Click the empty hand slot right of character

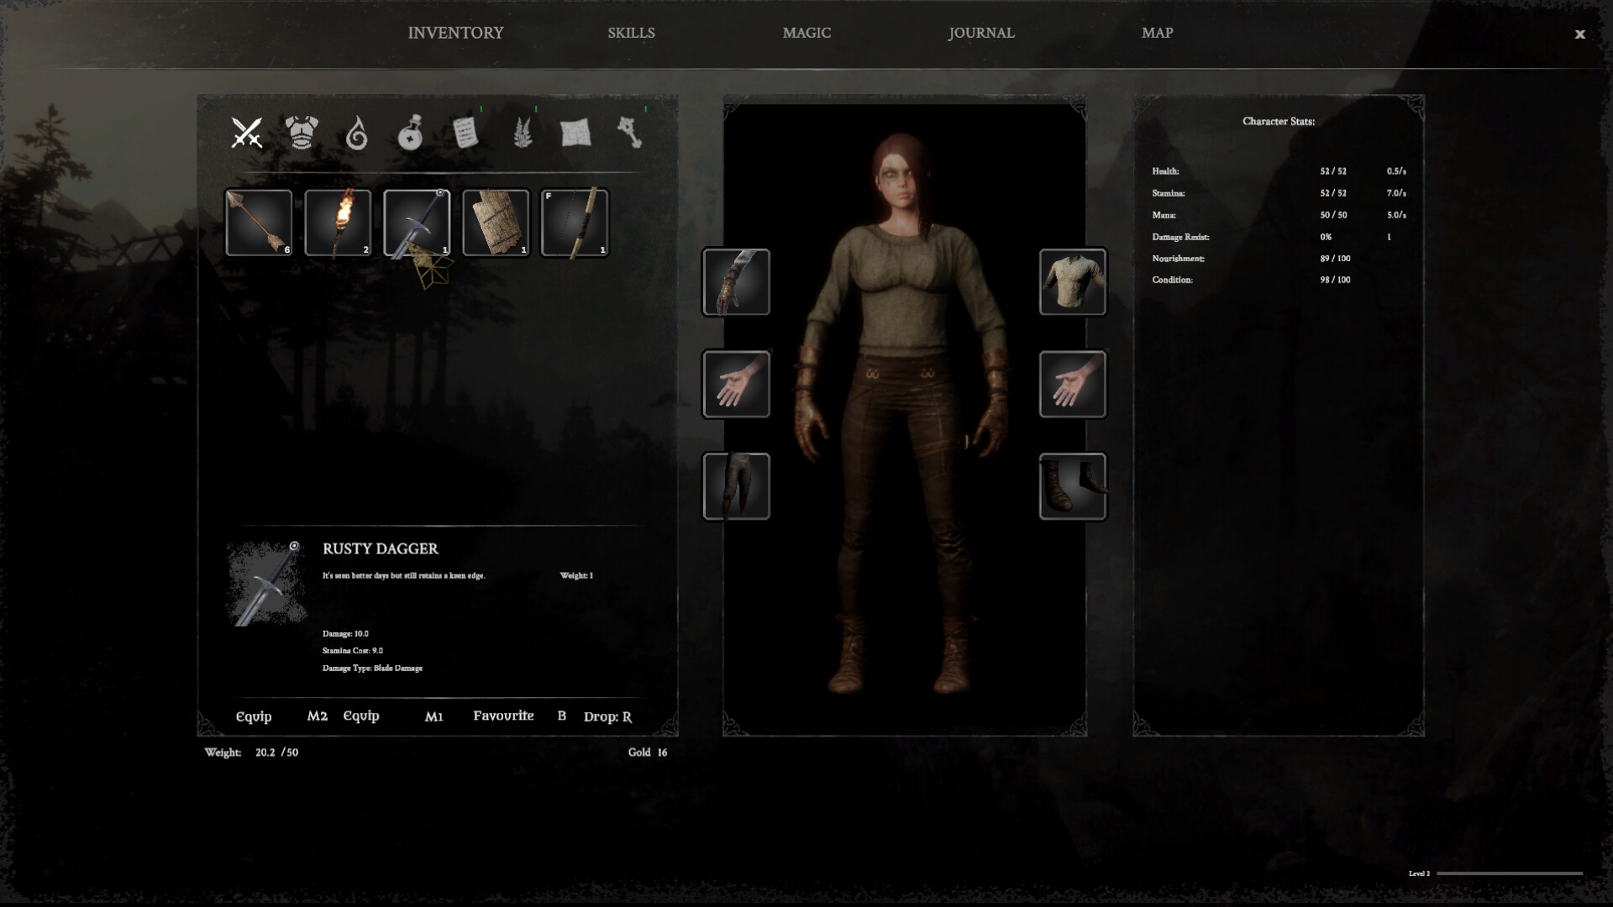[x=1073, y=385]
